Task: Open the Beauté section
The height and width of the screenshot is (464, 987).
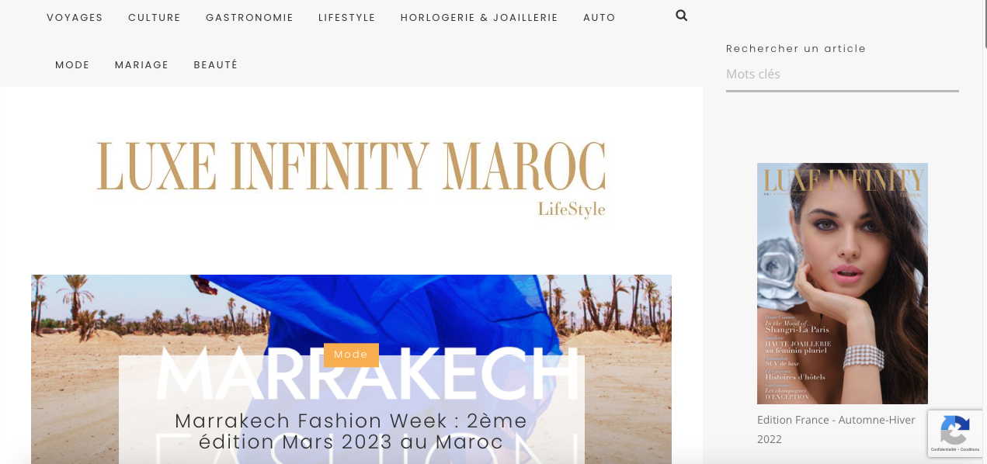Action: [216, 65]
